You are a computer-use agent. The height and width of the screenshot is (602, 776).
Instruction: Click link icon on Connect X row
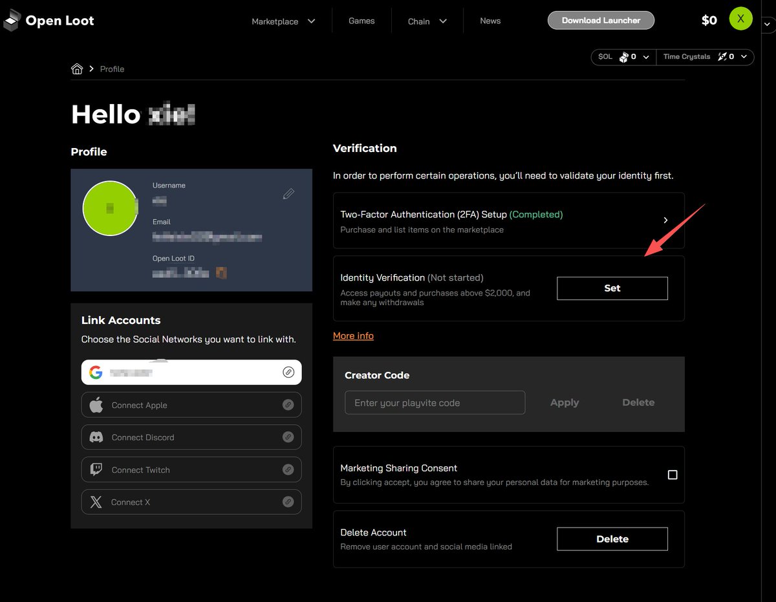pyautogui.click(x=288, y=502)
